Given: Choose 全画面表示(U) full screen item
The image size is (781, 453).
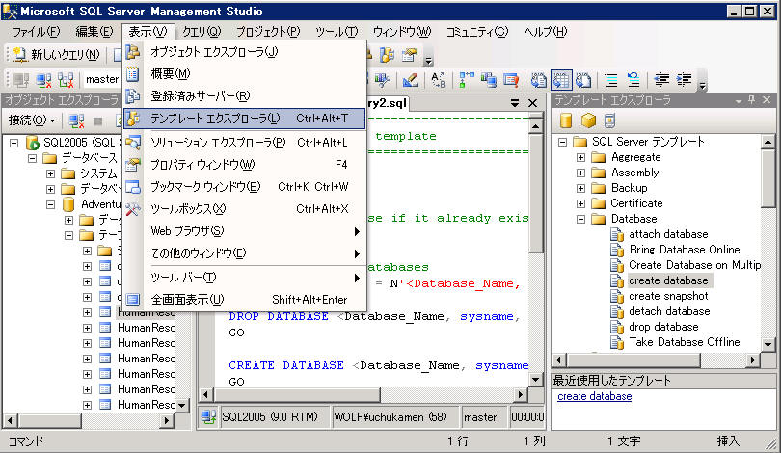Looking at the screenshot, I should pos(245,299).
